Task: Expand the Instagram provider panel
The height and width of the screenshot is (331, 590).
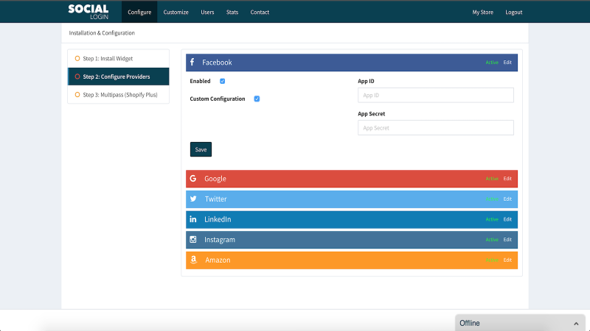Action: tap(352, 240)
